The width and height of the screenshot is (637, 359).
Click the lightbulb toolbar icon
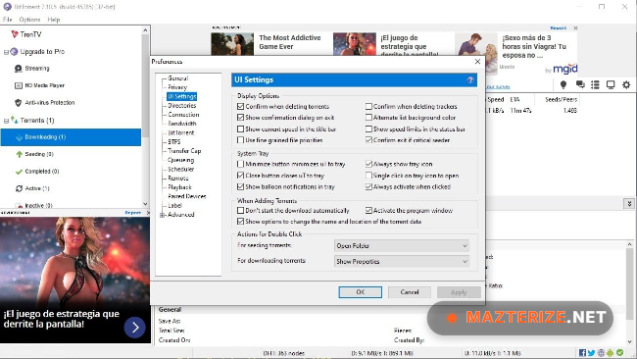click(x=563, y=84)
